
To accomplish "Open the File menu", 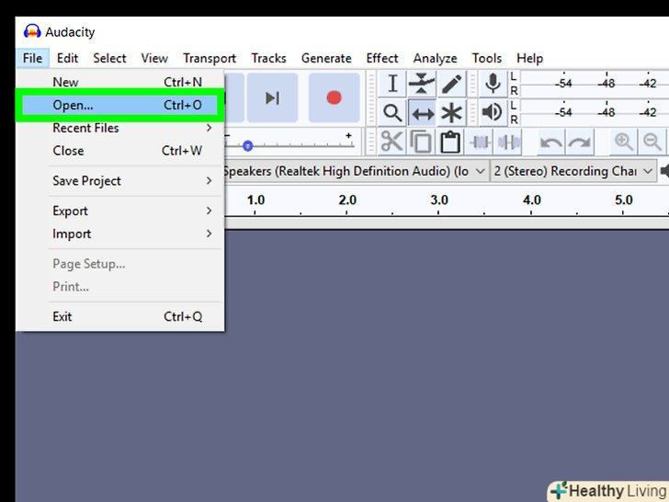I will pyautogui.click(x=33, y=58).
